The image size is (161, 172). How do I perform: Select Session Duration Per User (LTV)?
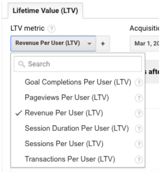(77, 128)
